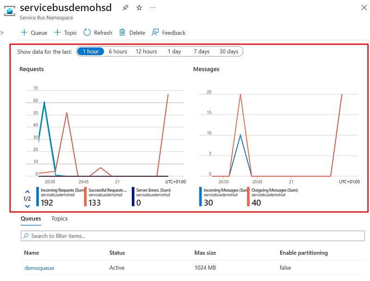Screen dimensions: 370x281
Task: Add a new Queue
Action: (34, 32)
